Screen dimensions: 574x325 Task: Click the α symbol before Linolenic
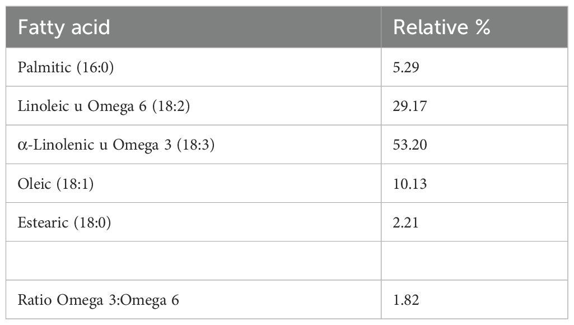(x=22, y=145)
